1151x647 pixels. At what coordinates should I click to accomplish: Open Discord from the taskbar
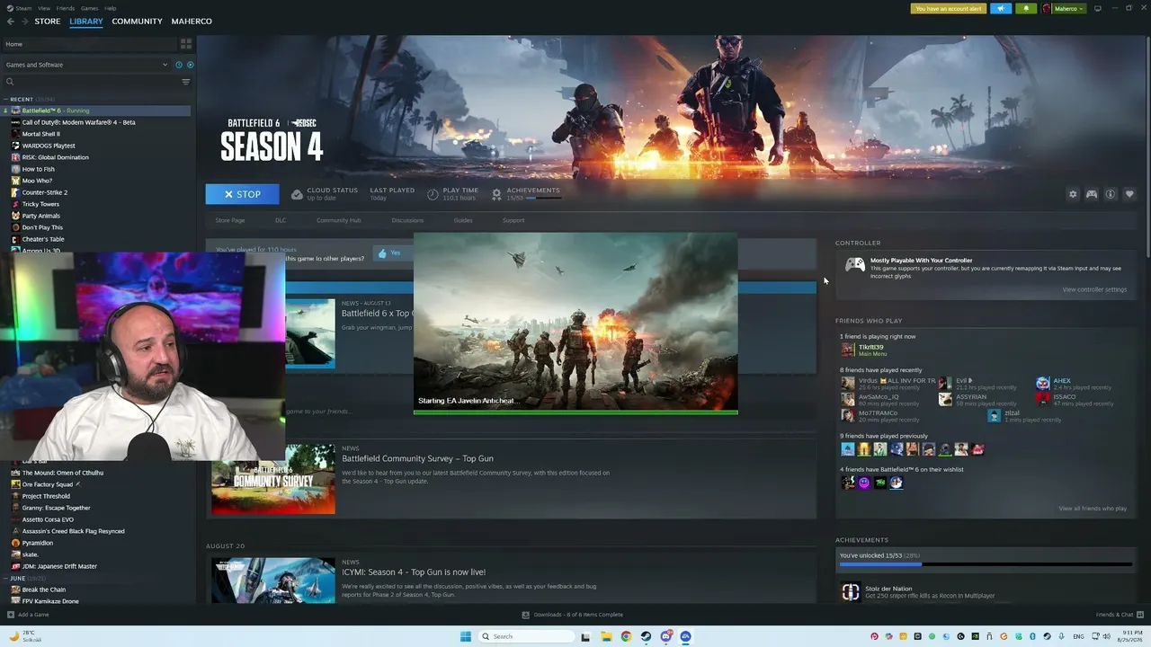[665, 636]
